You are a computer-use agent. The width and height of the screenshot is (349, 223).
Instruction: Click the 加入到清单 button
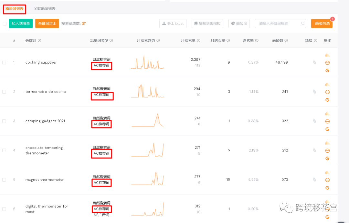pos(20,24)
